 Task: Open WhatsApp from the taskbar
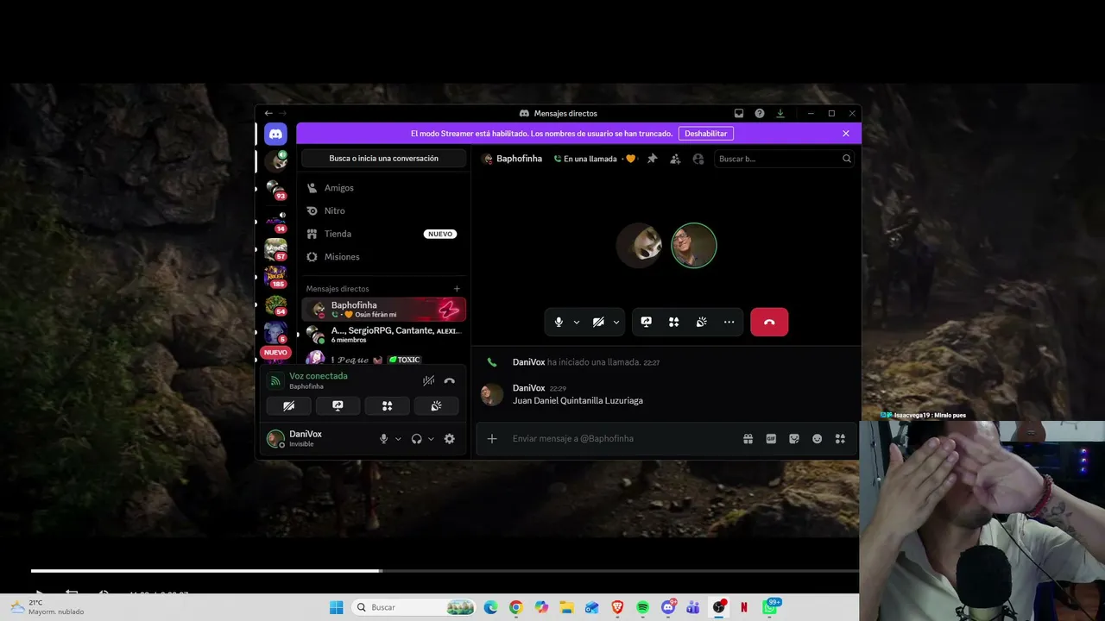[x=769, y=607]
